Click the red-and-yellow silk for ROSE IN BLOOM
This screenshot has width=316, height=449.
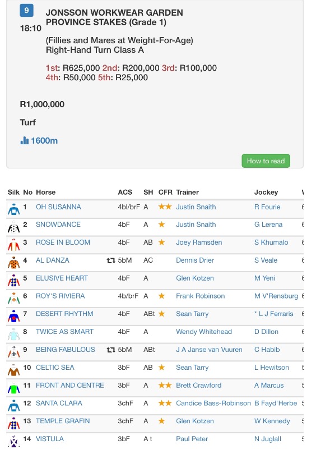click(13, 245)
